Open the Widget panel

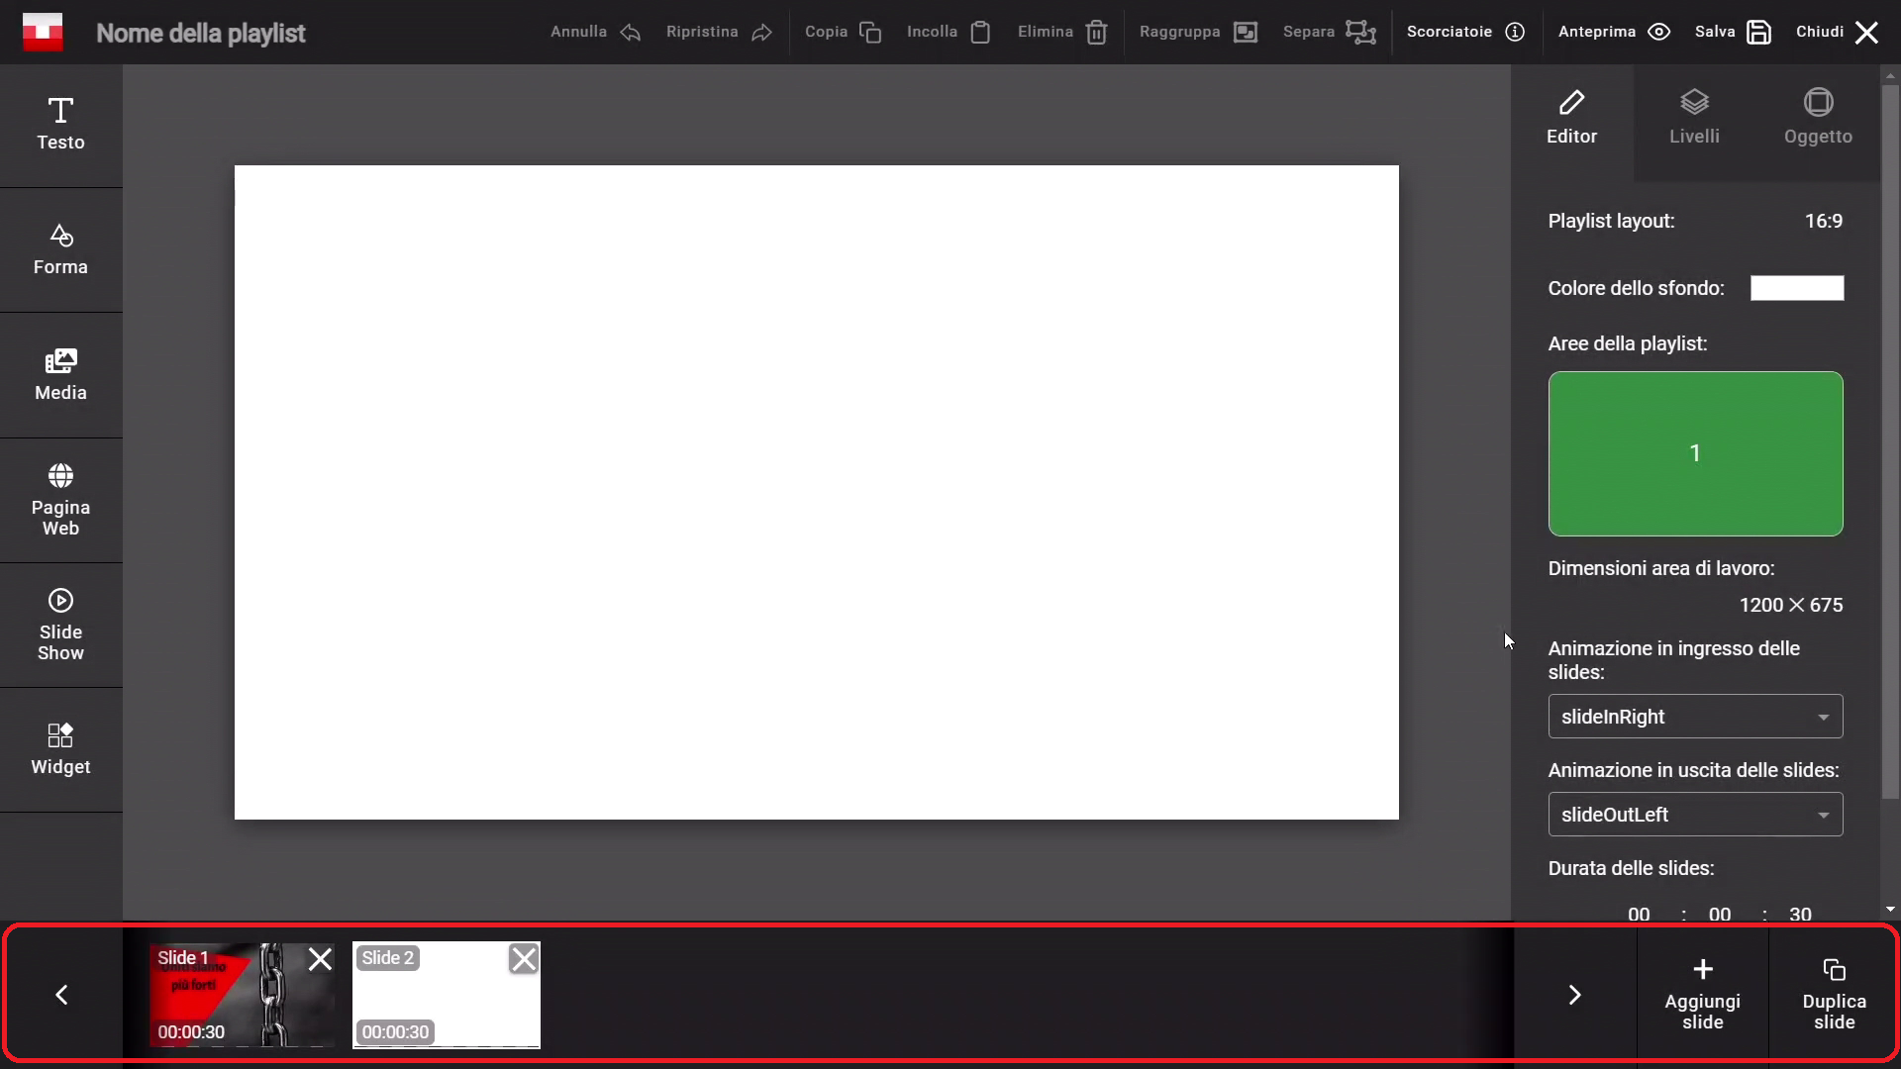60,749
